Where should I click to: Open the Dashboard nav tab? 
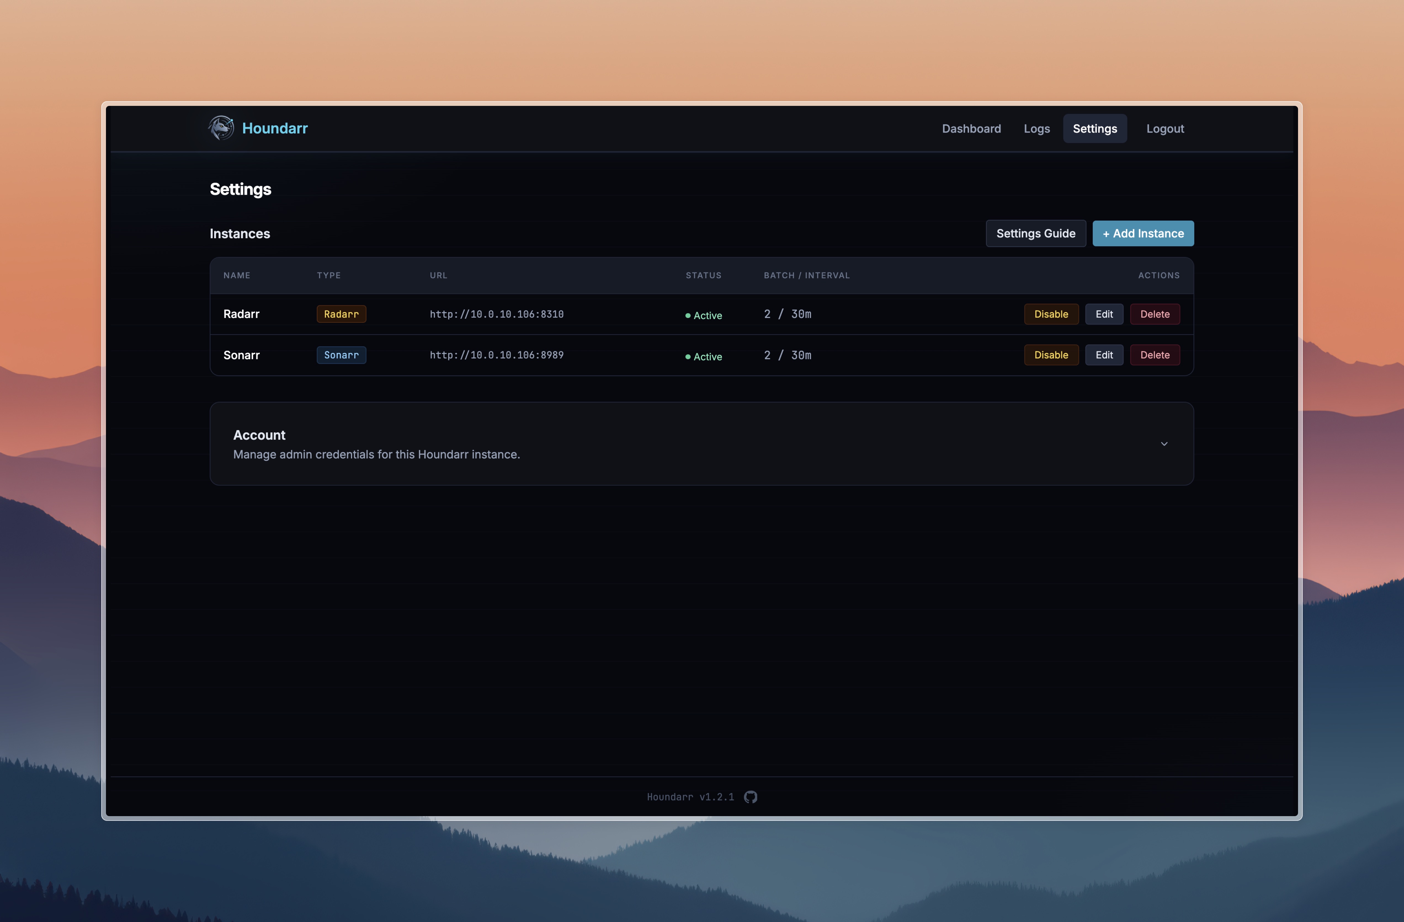coord(971,128)
